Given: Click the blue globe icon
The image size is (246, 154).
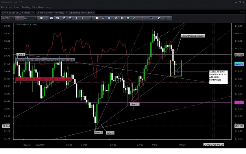Looking at the screenshot, I should (109, 18).
